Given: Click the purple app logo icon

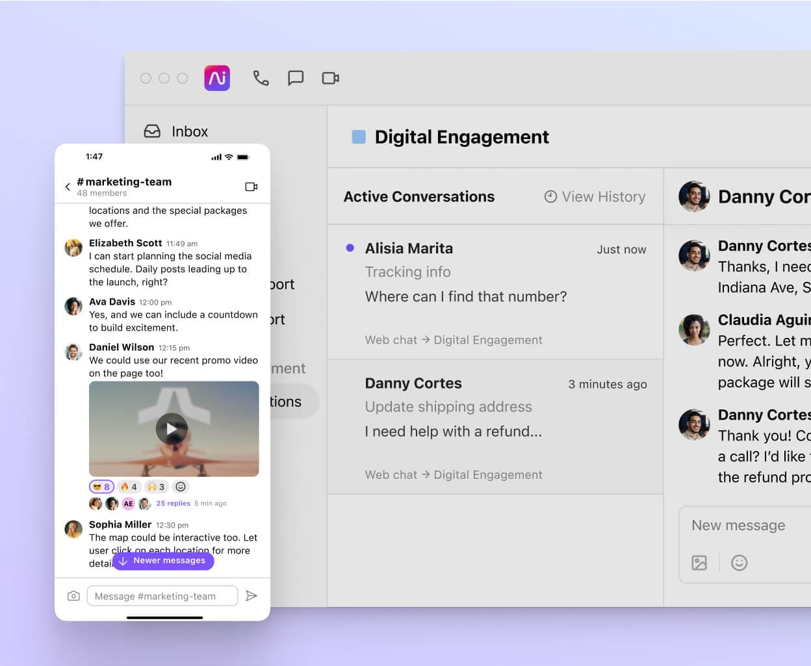Looking at the screenshot, I should pyautogui.click(x=217, y=78).
